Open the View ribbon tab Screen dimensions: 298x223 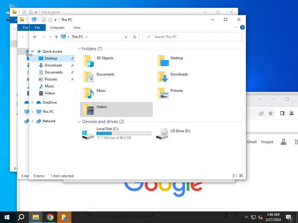[x=77, y=28]
